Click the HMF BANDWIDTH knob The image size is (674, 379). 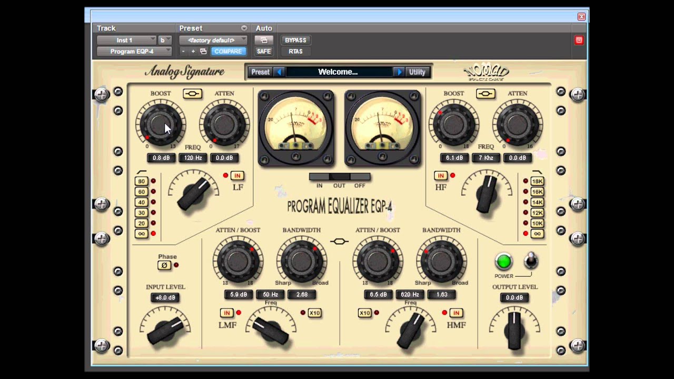441,261
